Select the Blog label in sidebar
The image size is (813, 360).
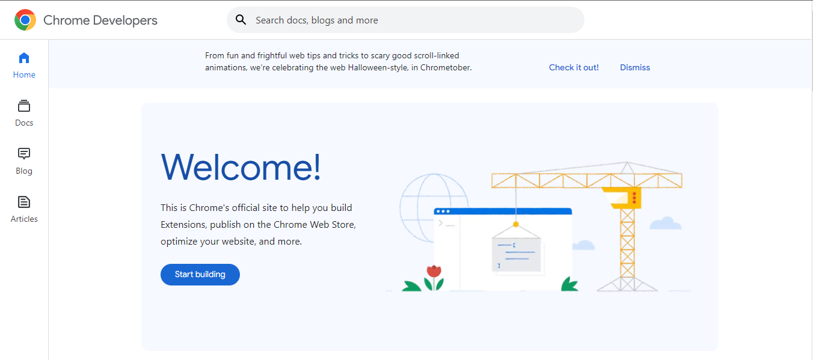(24, 171)
